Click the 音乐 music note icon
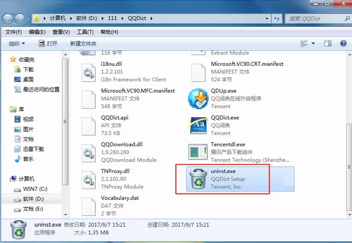 tap(17, 159)
